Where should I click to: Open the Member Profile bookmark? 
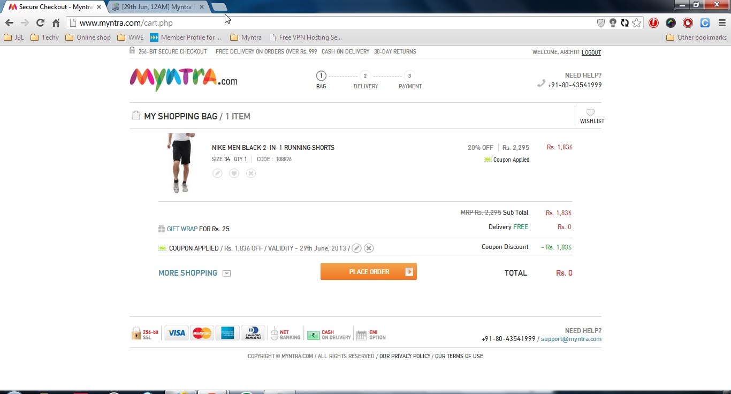(x=185, y=37)
